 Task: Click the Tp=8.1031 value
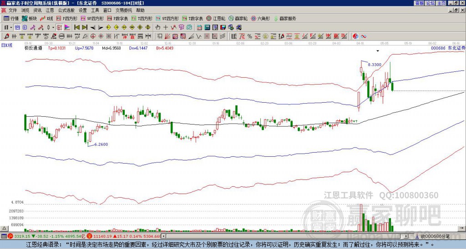(57, 48)
